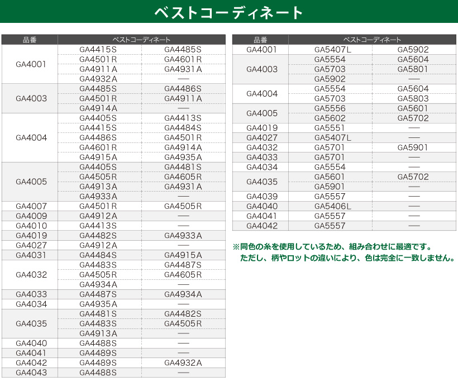
Task: Click the GA4031 cell in left table
Action: tap(31, 255)
